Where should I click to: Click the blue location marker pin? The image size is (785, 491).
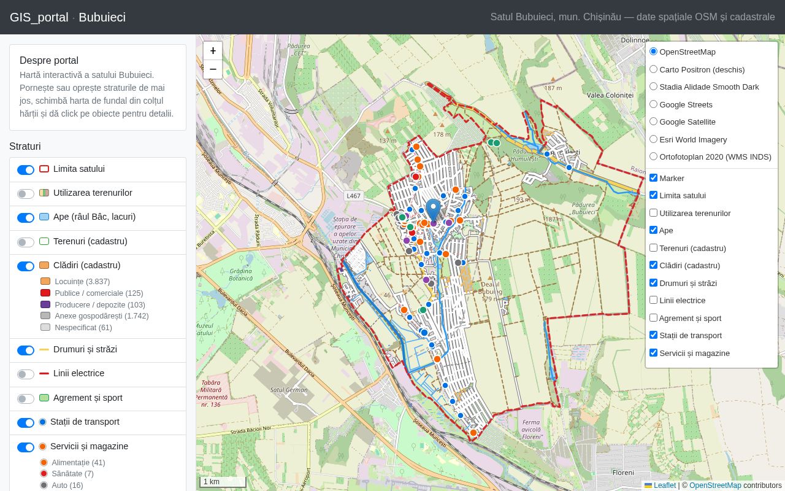click(x=434, y=211)
